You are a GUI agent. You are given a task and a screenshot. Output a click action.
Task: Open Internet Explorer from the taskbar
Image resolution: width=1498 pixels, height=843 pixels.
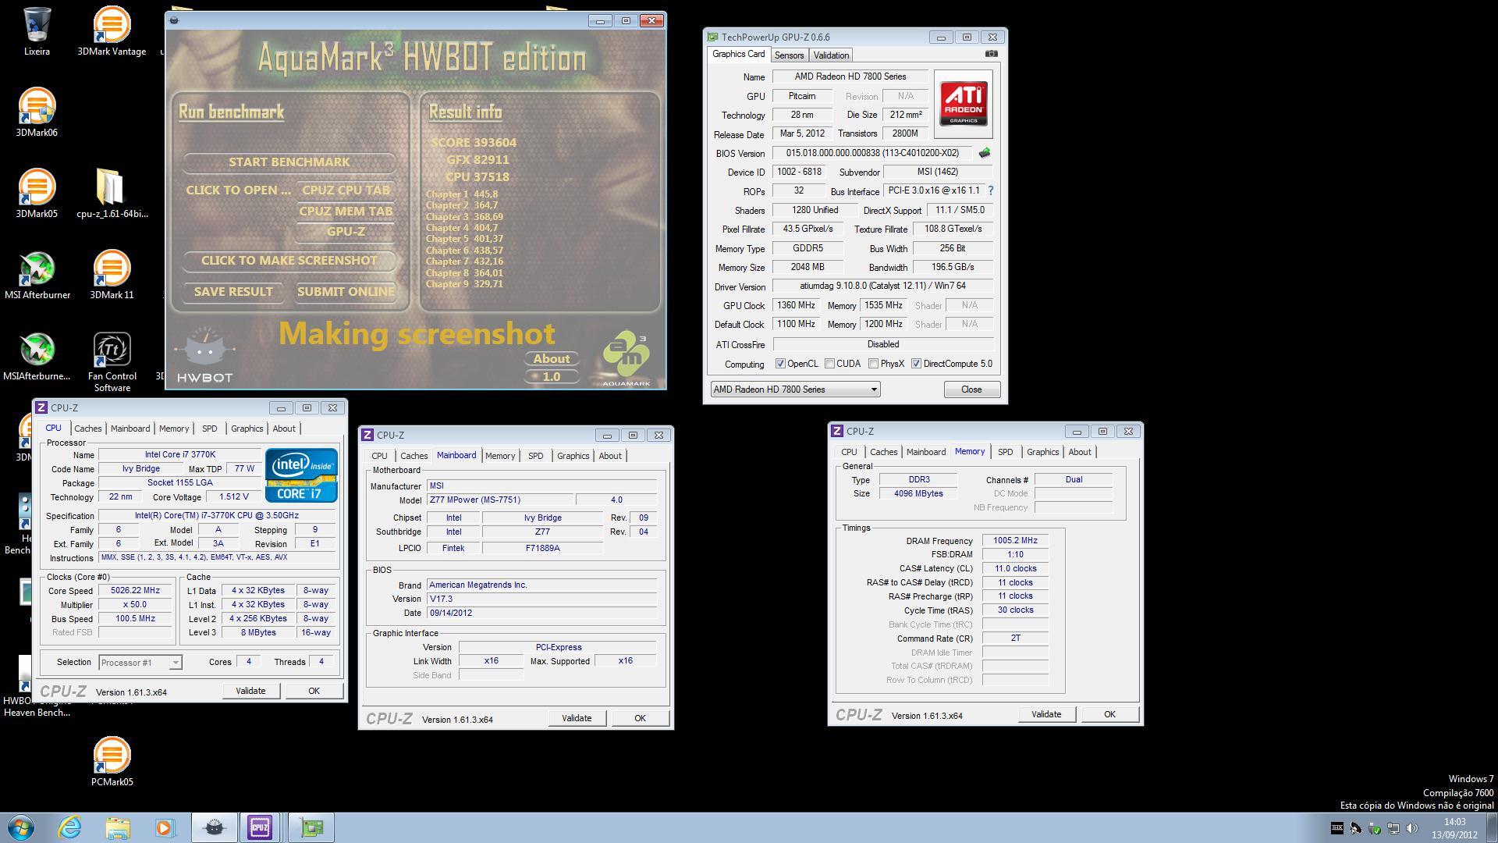tap(69, 827)
